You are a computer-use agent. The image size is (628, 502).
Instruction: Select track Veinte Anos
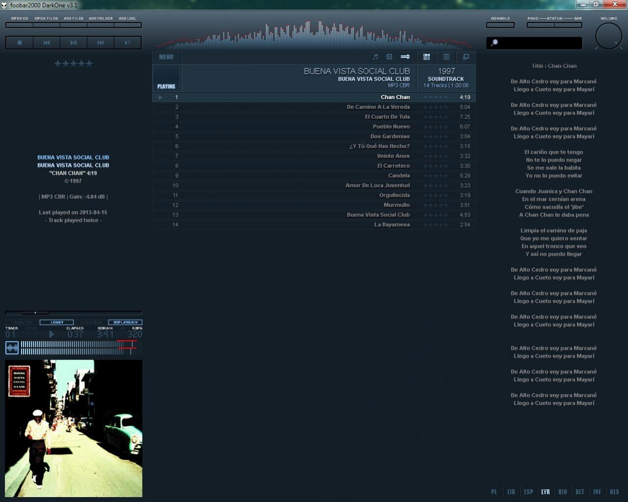point(314,156)
